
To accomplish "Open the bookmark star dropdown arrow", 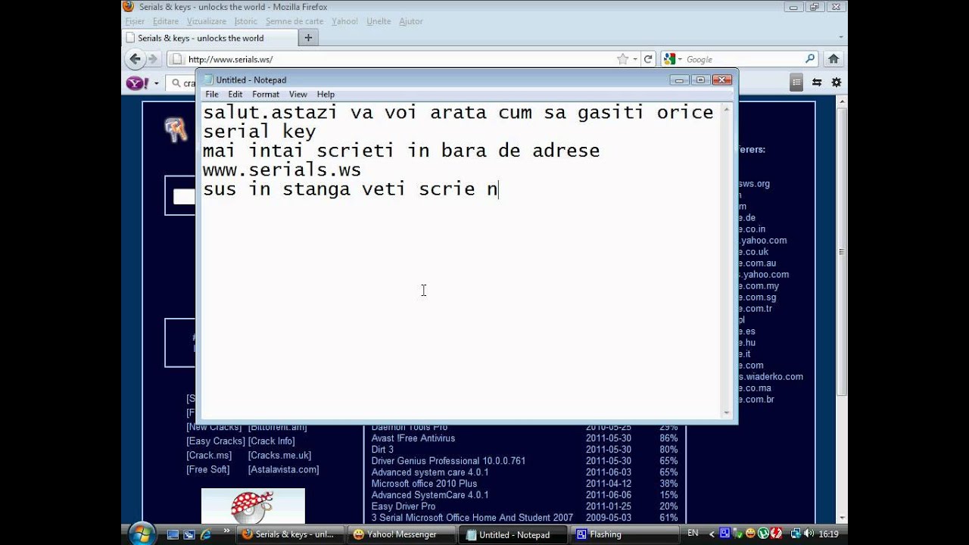I will 635,59.
